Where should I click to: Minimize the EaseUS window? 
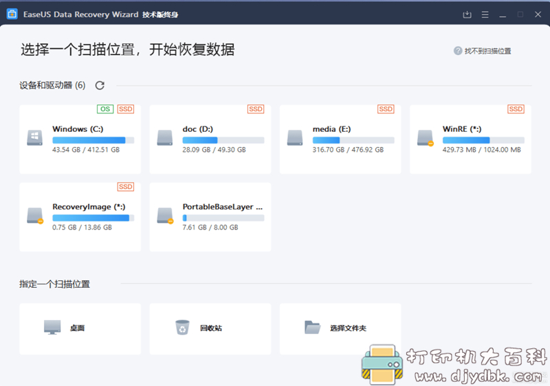(503, 14)
